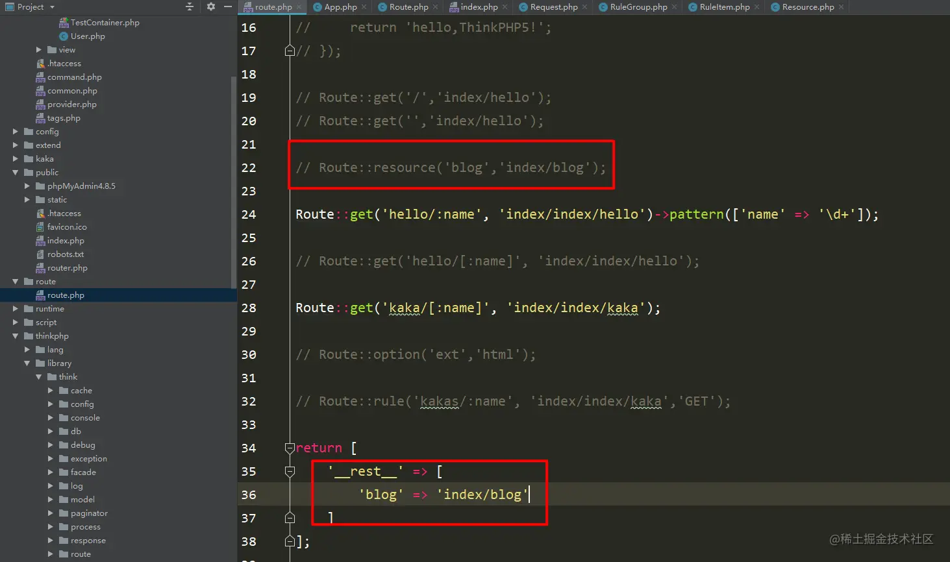Screen dimensions: 950x562
Task: Switch to the RuleGroup.php editor tab
Action: (638, 7)
